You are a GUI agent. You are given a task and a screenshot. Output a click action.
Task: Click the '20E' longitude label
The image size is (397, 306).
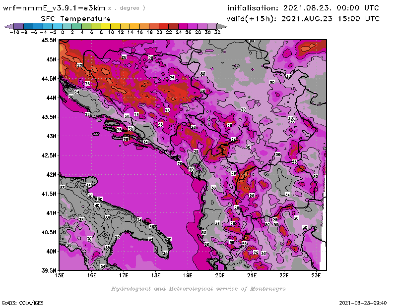pos(220,275)
